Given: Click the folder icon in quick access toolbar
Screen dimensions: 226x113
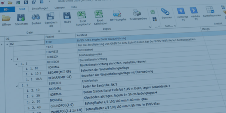Looking at the screenshot, I should pos(10,2).
